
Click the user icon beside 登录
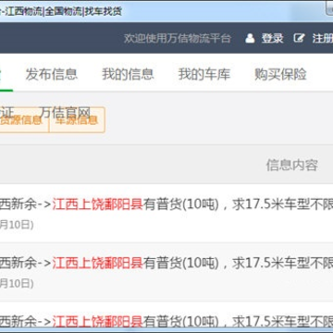coord(250,38)
